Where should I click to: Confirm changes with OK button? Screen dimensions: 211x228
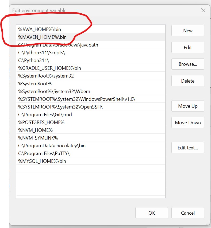pos(152,213)
